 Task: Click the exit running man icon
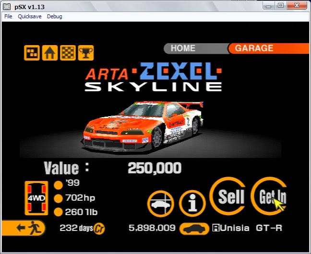[24, 228]
